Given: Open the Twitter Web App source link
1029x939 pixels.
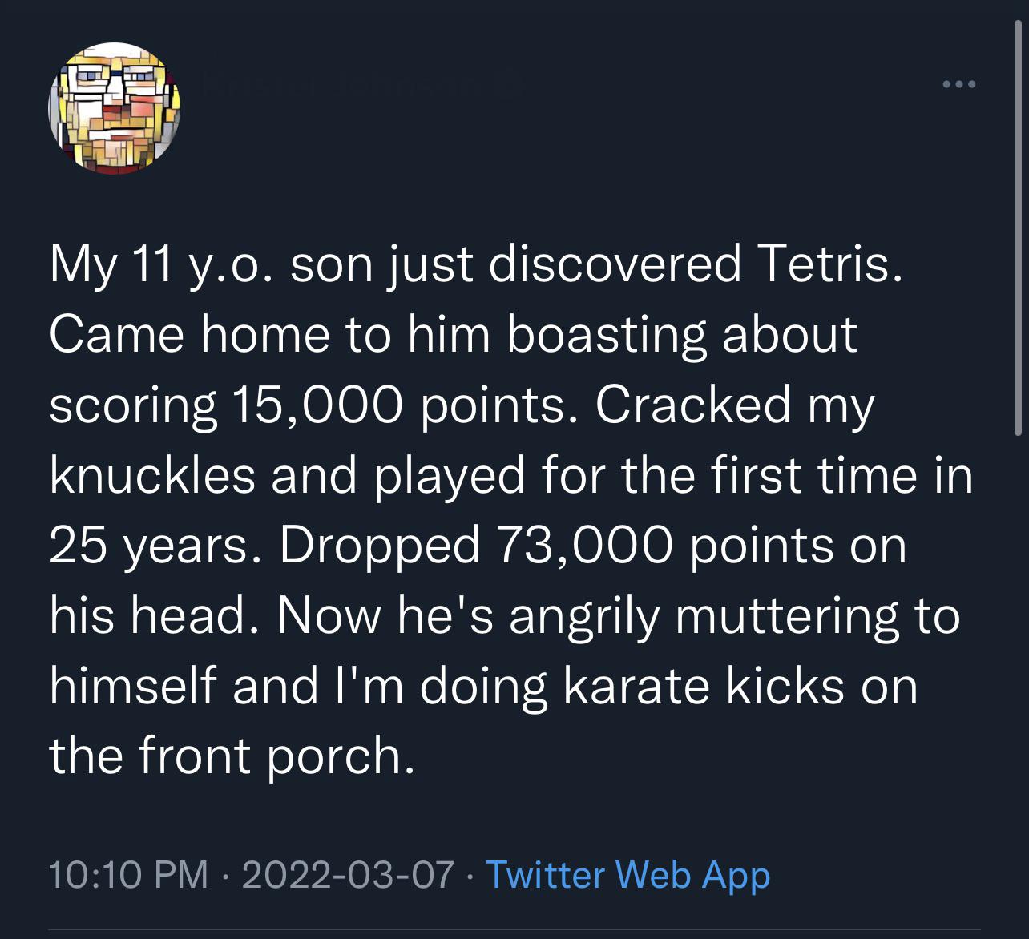Looking at the screenshot, I should (627, 874).
